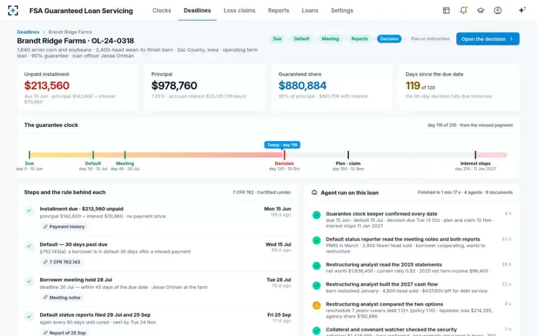The width and height of the screenshot is (537, 336).
Task: Open the Report of 25 Sep link
Action: pos(64,332)
